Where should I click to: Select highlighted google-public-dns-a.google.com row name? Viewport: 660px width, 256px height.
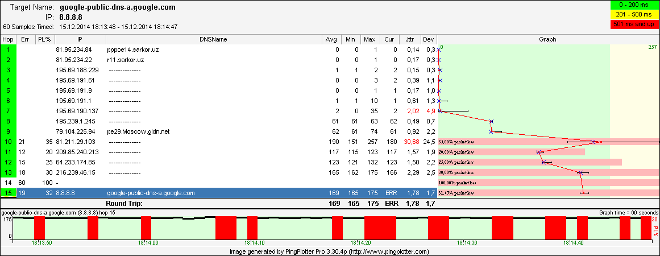151,193
